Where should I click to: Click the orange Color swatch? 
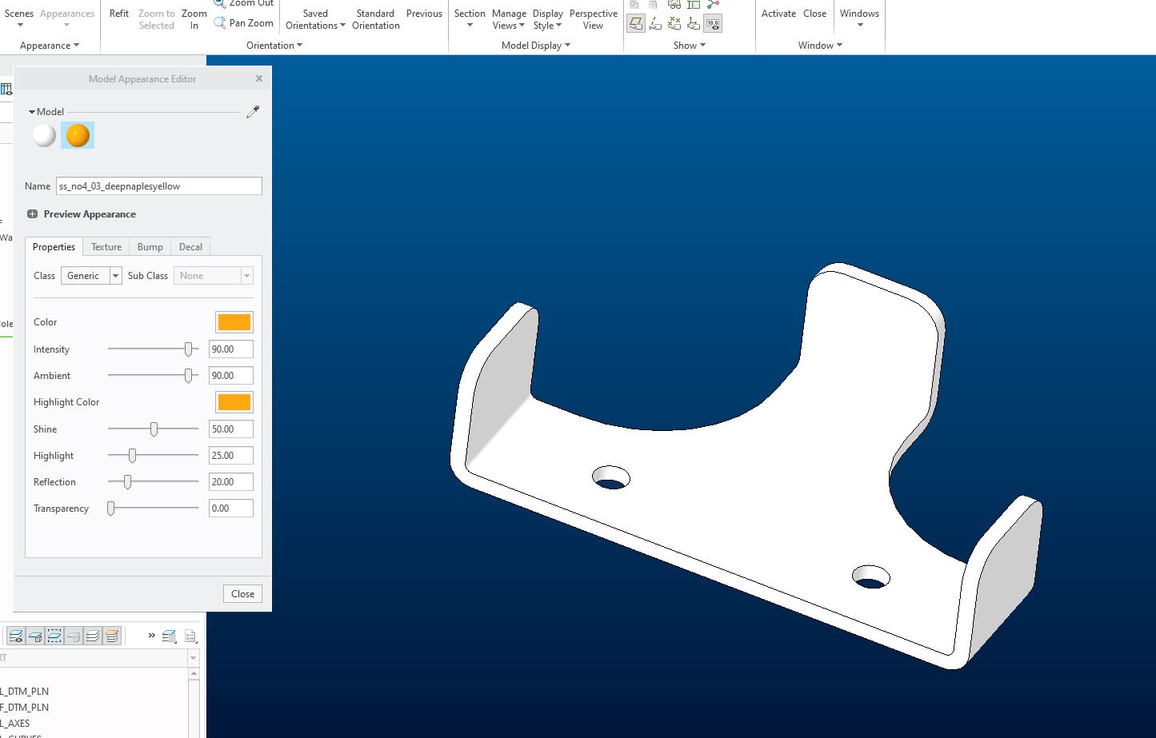point(233,321)
